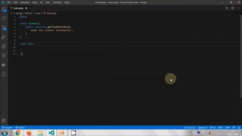Open PowerPoint from the taskbar

[62, 133]
